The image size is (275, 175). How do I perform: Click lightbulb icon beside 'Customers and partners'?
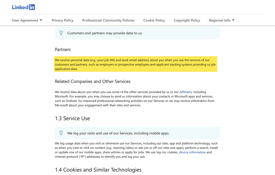[x=61, y=33]
